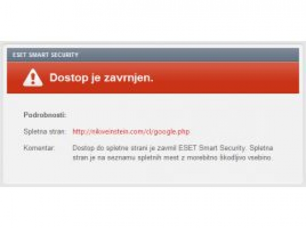
Task: Click 'google.php' at the end of the URL
Action: [171, 132]
